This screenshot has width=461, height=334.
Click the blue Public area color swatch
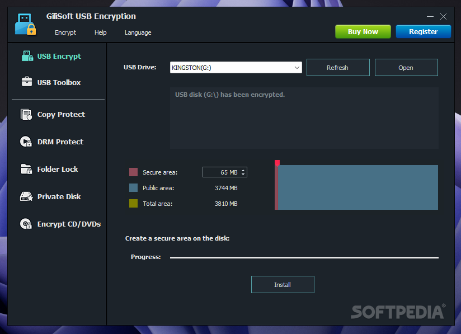coord(134,187)
